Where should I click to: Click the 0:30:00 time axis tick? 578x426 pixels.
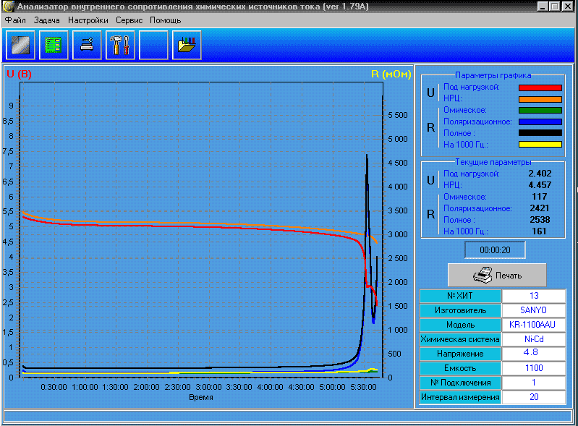pos(54,387)
